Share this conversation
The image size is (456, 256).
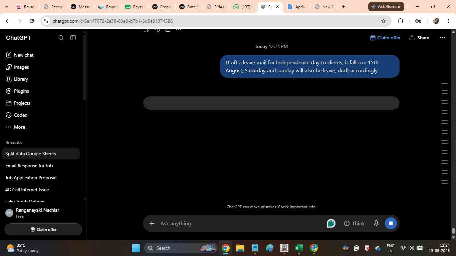coord(419,38)
